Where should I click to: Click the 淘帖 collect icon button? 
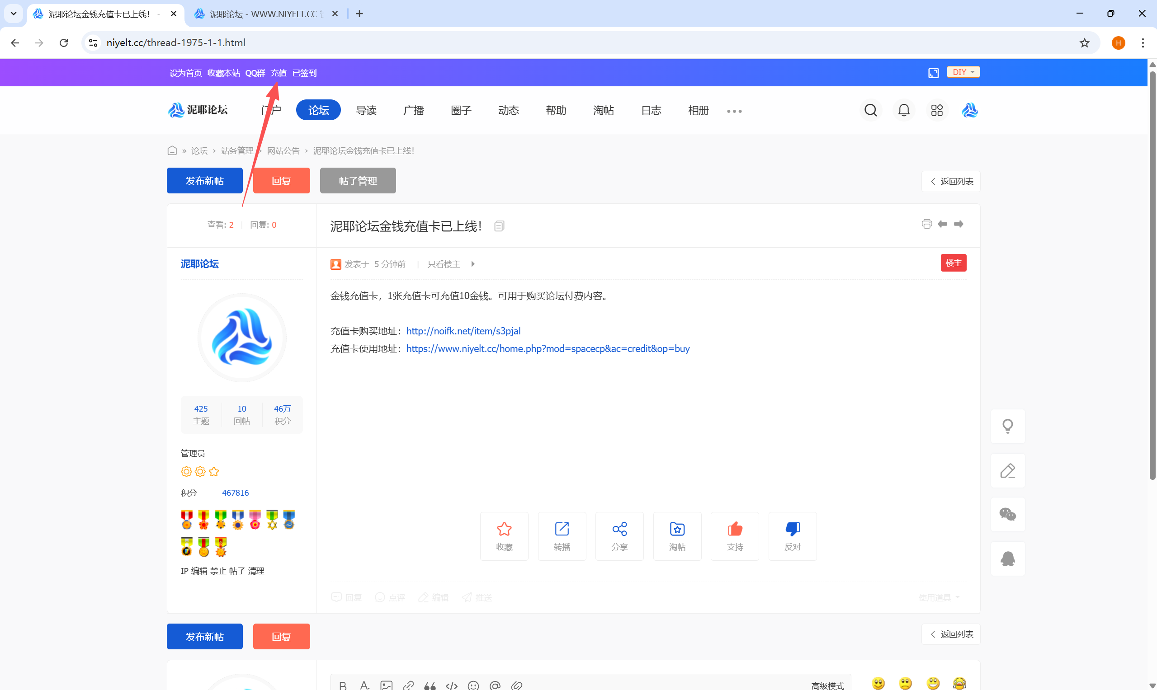point(677,536)
